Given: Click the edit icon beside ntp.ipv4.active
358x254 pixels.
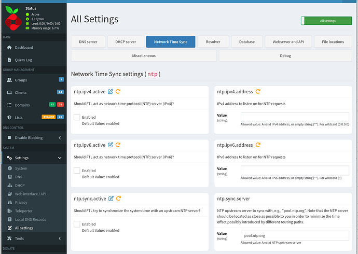Looking at the screenshot, I should coord(110,92).
